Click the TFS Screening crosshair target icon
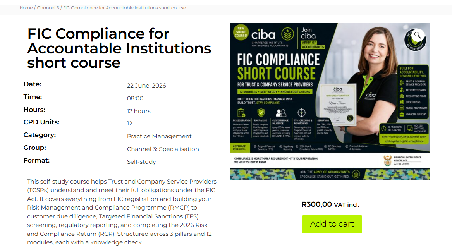This screenshot has width=452, height=249. (x=301, y=113)
